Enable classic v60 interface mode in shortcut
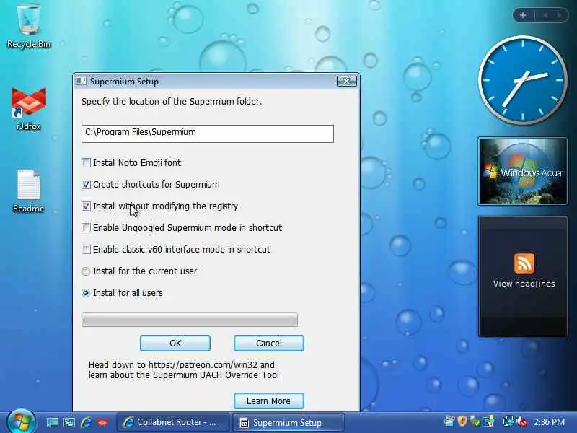 point(86,249)
